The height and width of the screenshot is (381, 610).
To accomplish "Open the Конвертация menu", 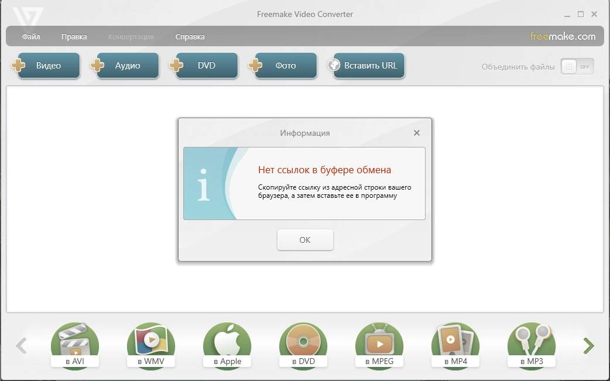I will point(131,36).
